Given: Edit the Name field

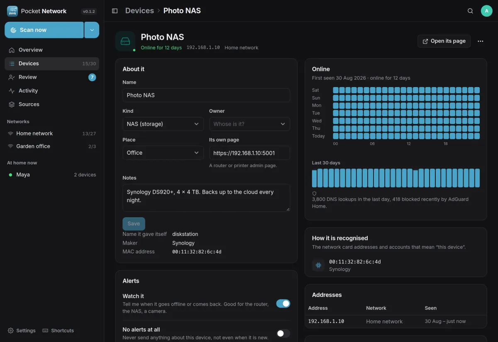Looking at the screenshot, I should pos(206,95).
